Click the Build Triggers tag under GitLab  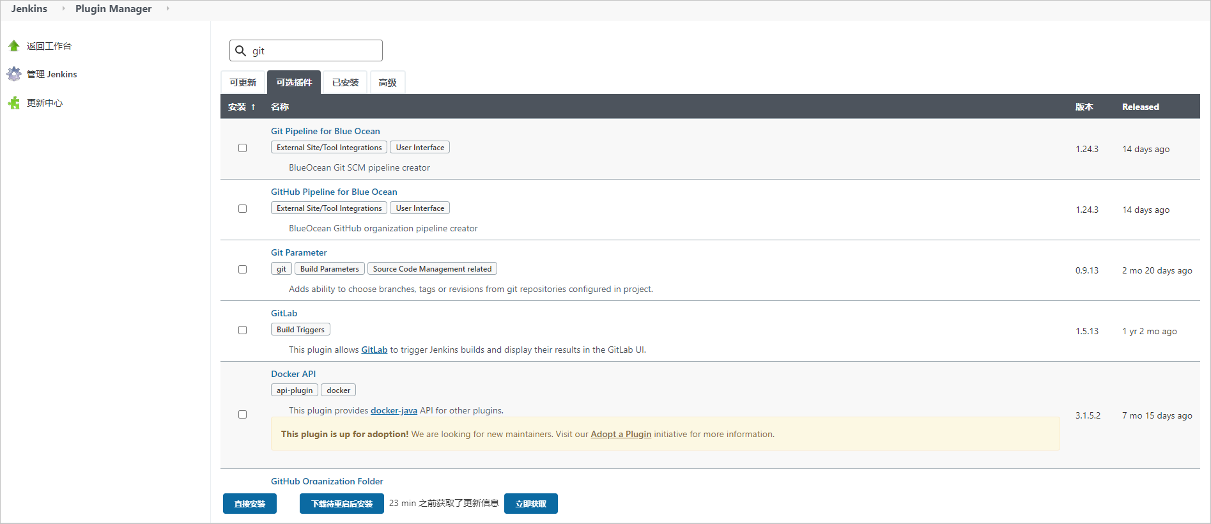pyautogui.click(x=300, y=329)
